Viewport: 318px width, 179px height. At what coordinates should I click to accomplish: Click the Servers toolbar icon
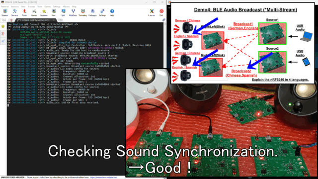14,12
